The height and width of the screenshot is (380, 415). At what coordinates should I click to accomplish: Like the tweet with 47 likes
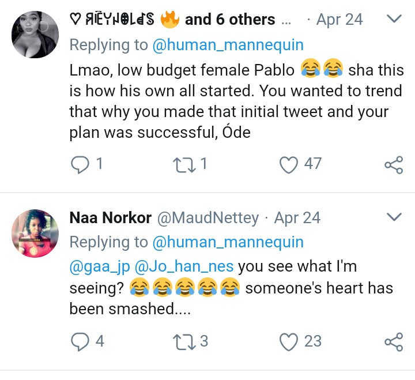(289, 165)
